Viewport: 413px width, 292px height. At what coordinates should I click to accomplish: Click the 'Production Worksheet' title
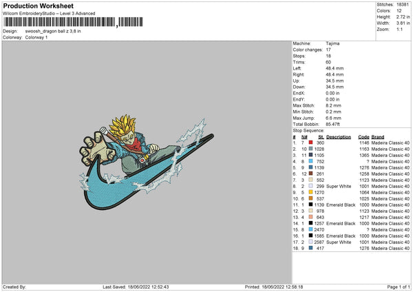coord(38,6)
